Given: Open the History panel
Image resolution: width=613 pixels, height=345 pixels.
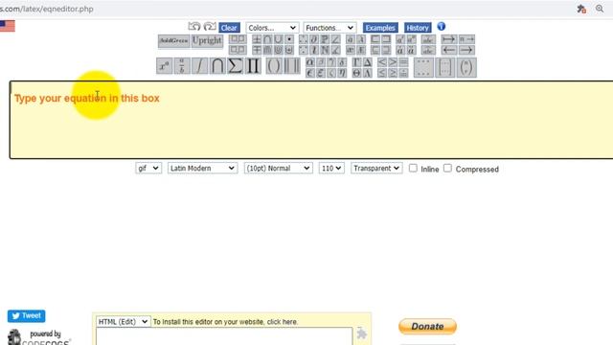Looking at the screenshot, I should 418,28.
